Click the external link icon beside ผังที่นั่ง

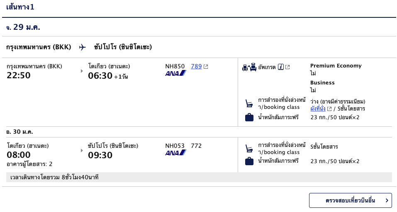click(329, 109)
